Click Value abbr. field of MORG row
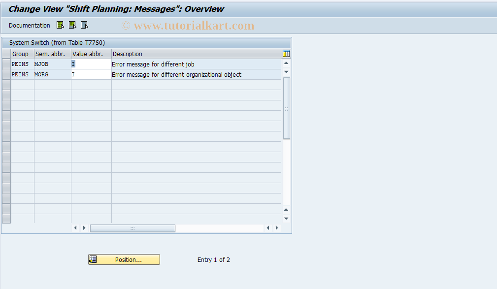Viewport: 497px width, 289px height. 91,74
